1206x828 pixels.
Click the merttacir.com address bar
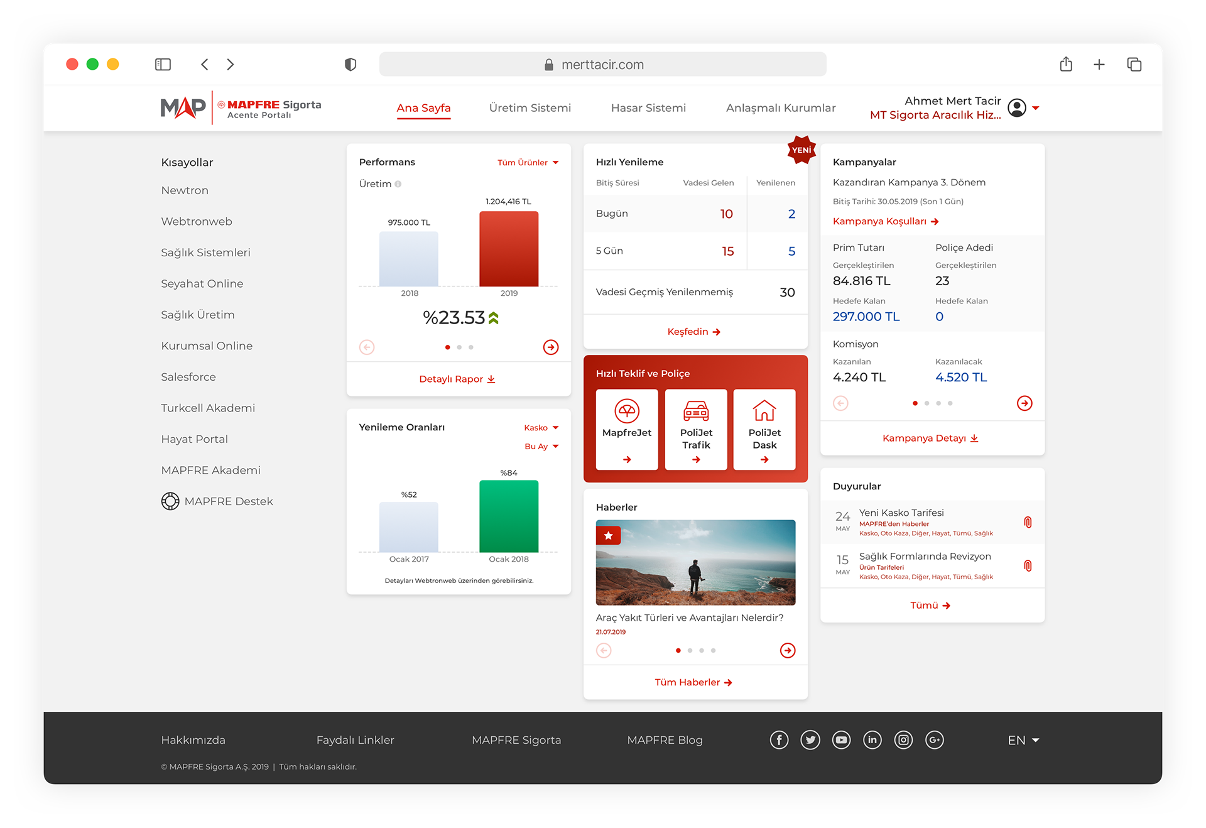602,64
